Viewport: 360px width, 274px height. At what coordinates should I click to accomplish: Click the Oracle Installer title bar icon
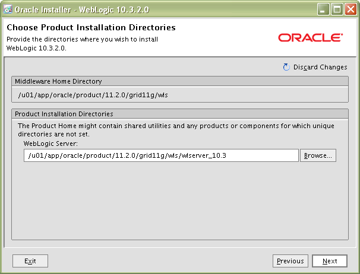pos(8,9)
